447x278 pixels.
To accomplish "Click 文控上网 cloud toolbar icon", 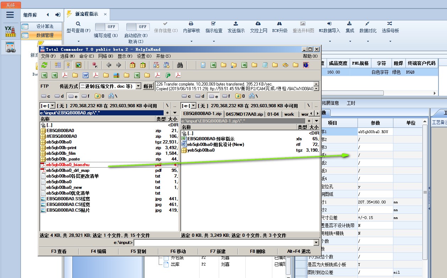I will click(x=258, y=23).
